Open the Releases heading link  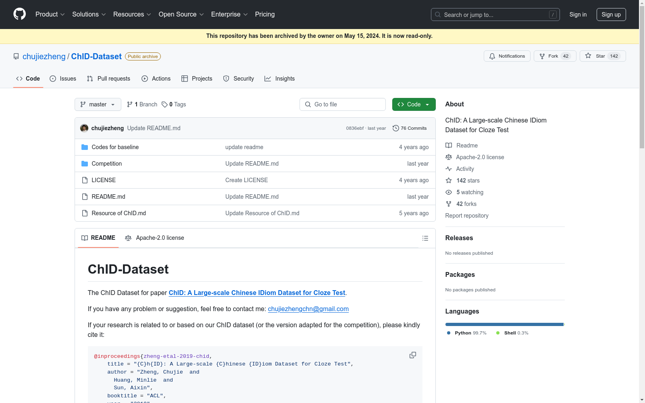pos(459,238)
